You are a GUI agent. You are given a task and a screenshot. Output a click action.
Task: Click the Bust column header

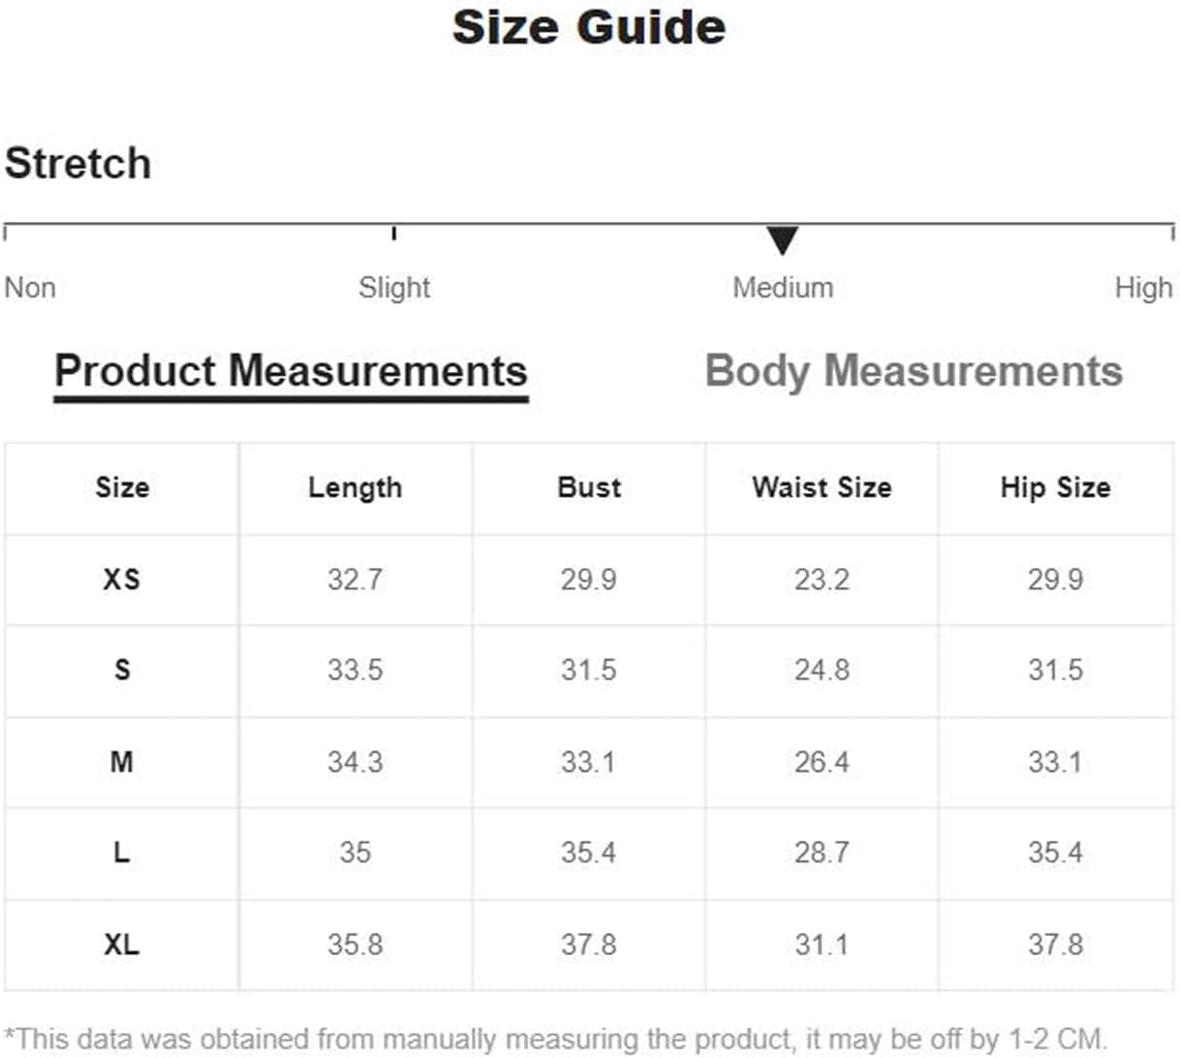point(589,487)
